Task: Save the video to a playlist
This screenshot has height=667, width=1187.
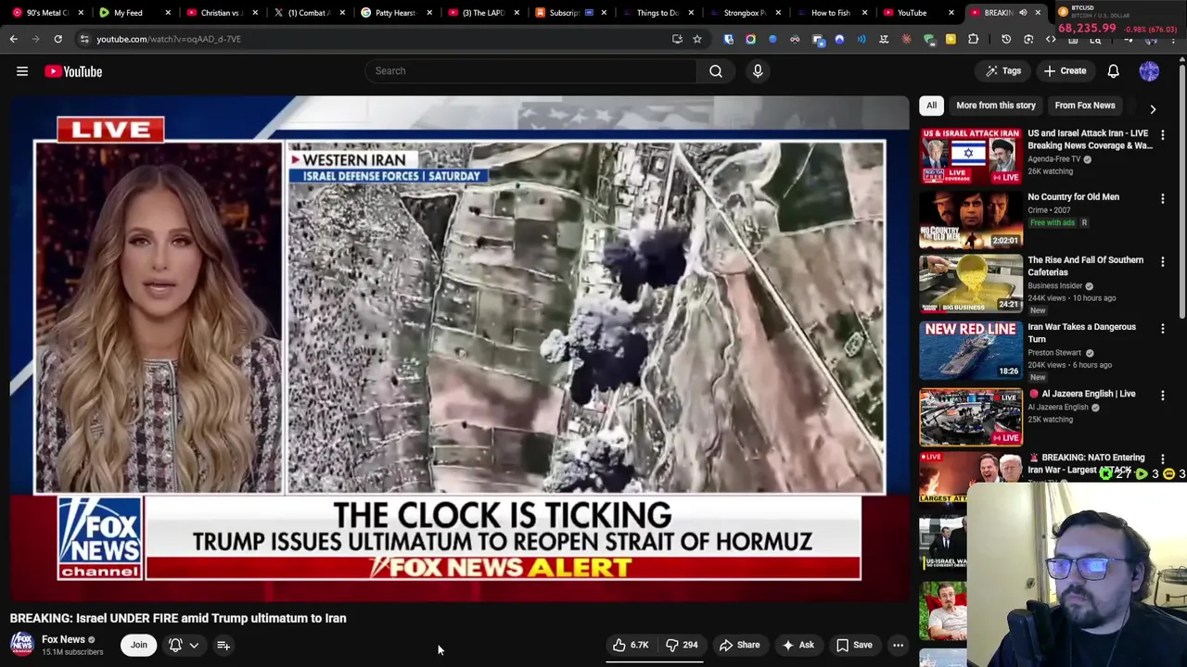Action: (854, 645)
